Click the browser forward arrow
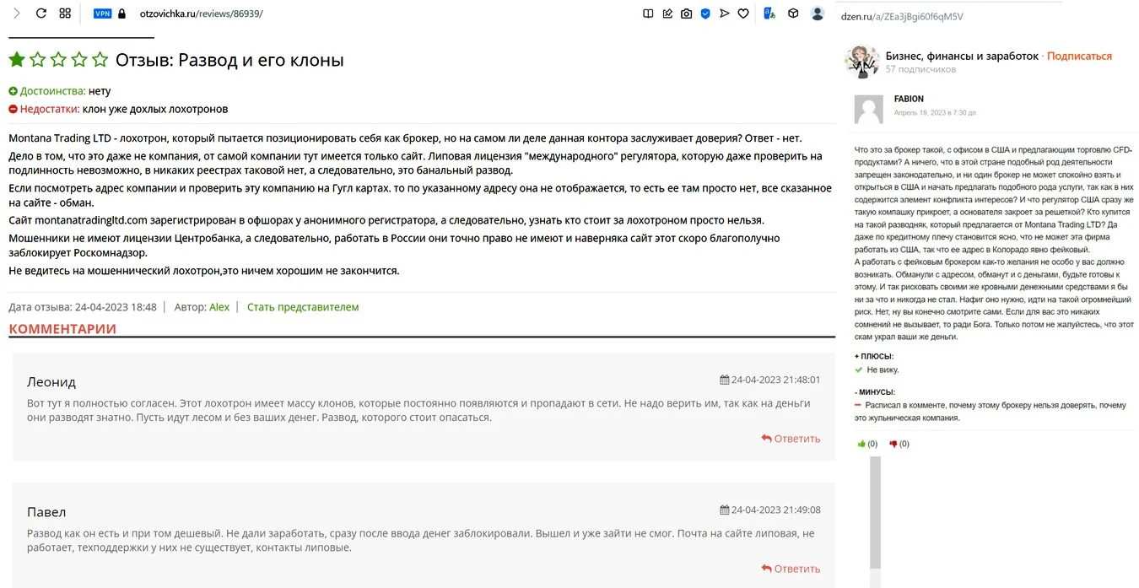The height and width of the screenshot is (588, 1139). pyautogui.click(x=17, y=13)
